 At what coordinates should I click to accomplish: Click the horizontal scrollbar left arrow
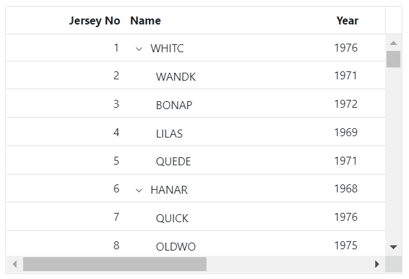tap(15, 264)
